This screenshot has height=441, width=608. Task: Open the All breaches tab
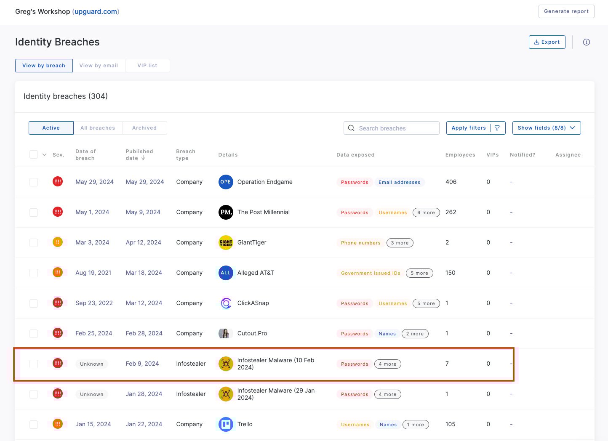[x=98, y=128]
